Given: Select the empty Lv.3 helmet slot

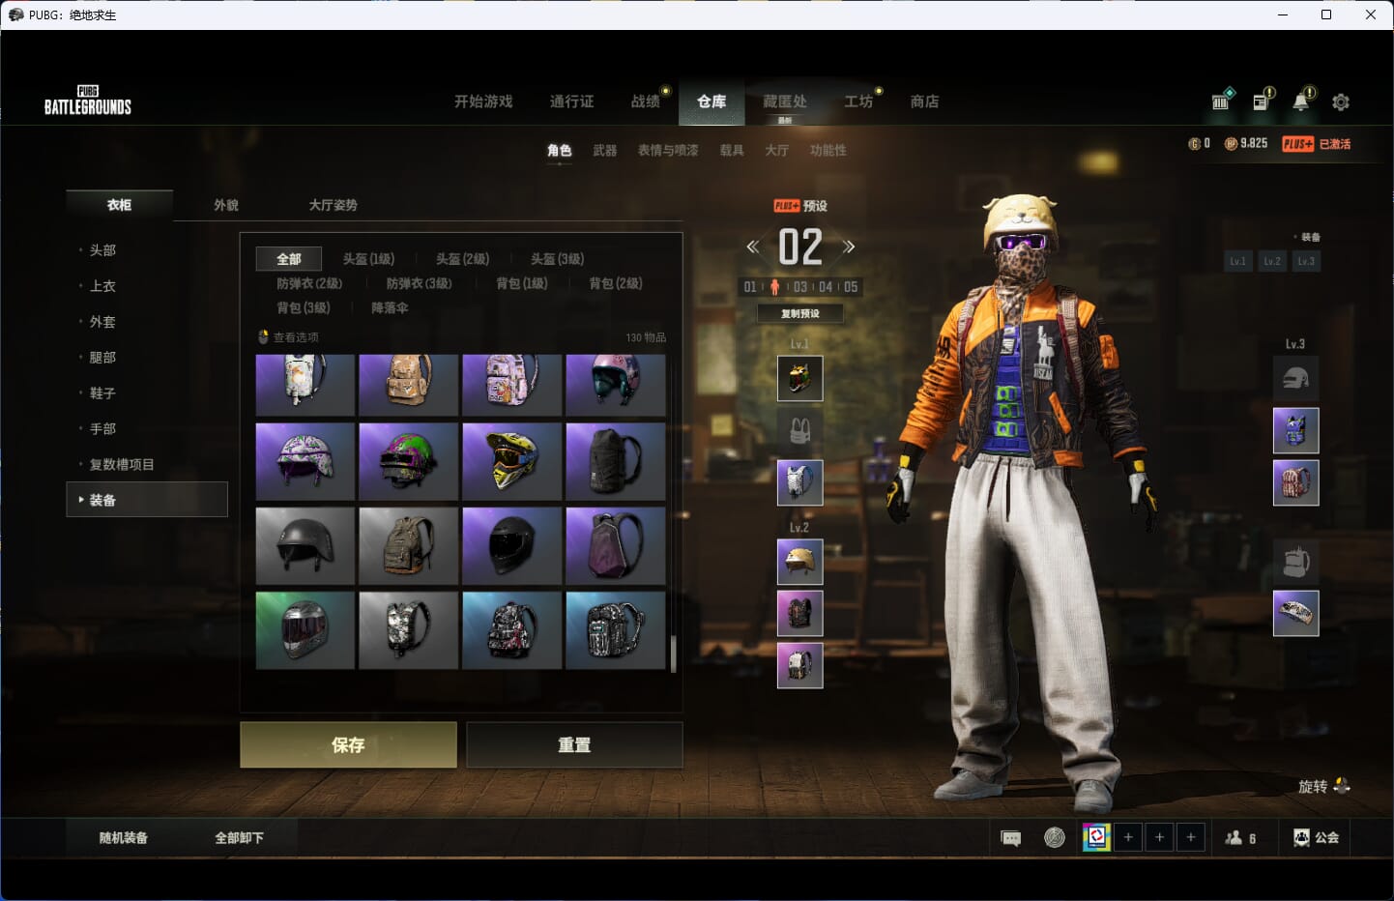Looking at the screenshot, I should pos(1296,378).
